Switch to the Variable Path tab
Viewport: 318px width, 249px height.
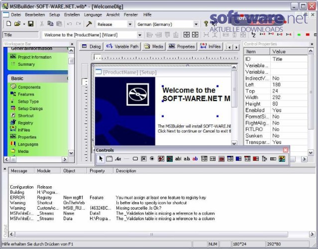point(122,46)
